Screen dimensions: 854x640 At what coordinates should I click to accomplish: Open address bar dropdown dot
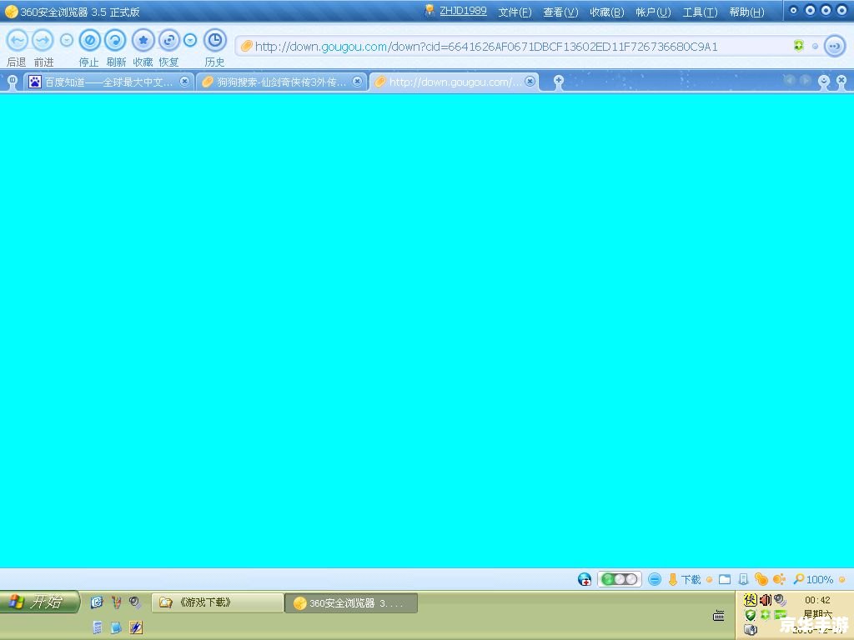pyautogui.click(x=816, y=47)
